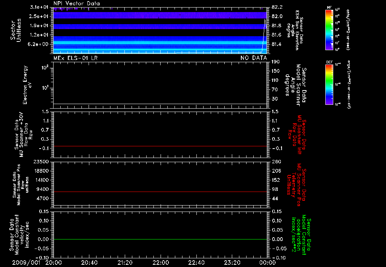Click the 260 telemetry tick value
The height and width of the screenshot is (267, 386).
276,161
